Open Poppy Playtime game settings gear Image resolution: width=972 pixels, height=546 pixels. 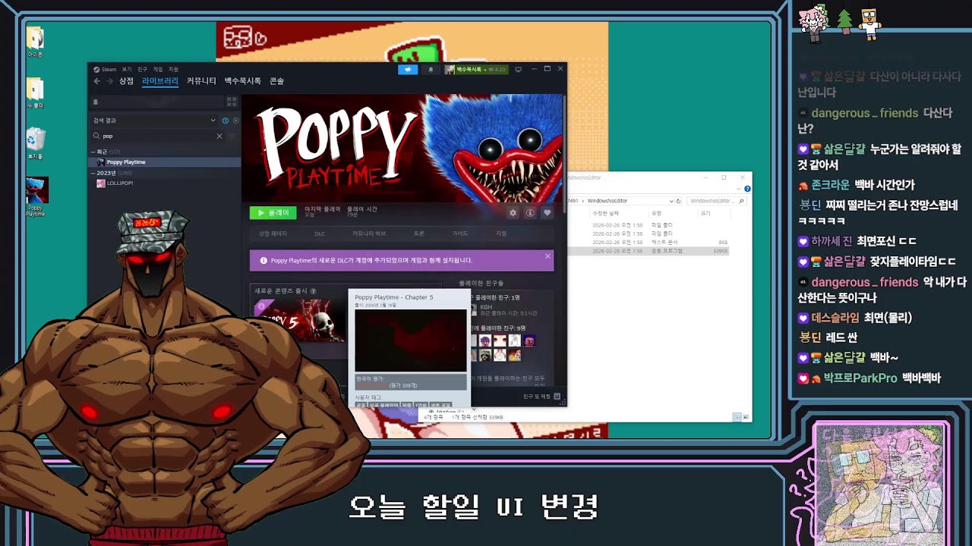click(x=513, y=213)
